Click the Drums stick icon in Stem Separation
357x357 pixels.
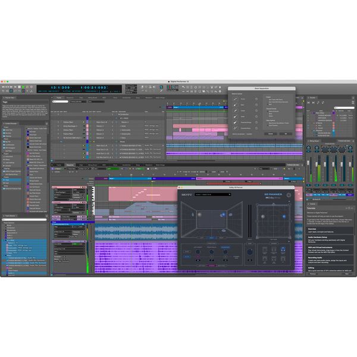[x=235, y=111]
